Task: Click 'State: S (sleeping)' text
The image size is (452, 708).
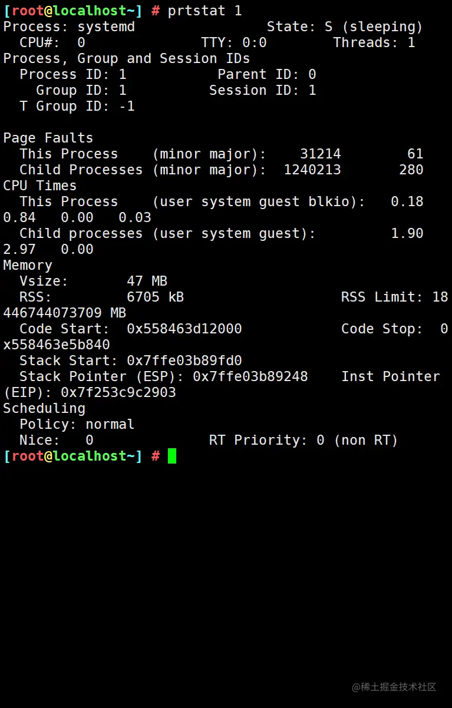Action: click(x=344, y=27)
